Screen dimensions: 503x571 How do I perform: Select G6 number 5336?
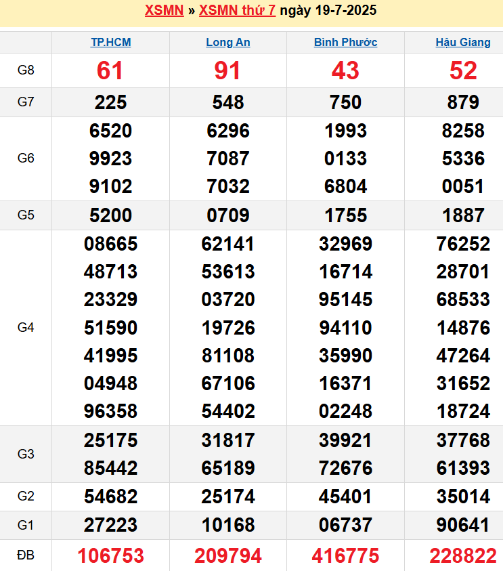point(463,158)
